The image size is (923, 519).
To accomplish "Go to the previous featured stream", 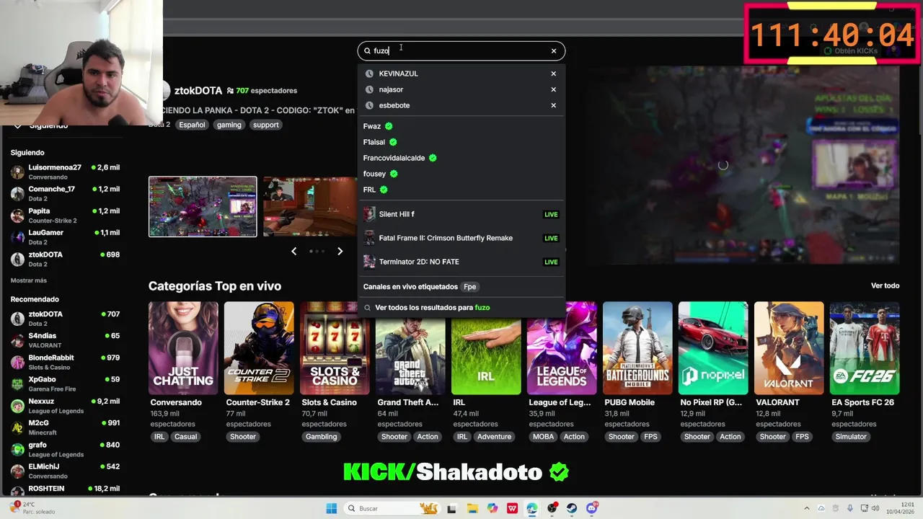I will pos(293,251).
